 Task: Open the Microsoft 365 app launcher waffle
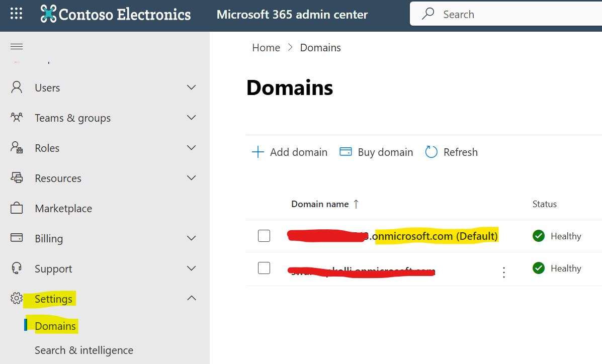pyautogui.click(x=17, y=13)
